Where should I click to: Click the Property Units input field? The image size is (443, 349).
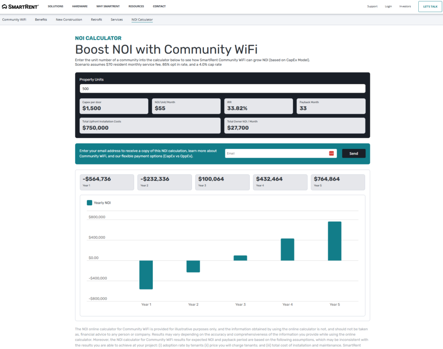coord(221,88)
